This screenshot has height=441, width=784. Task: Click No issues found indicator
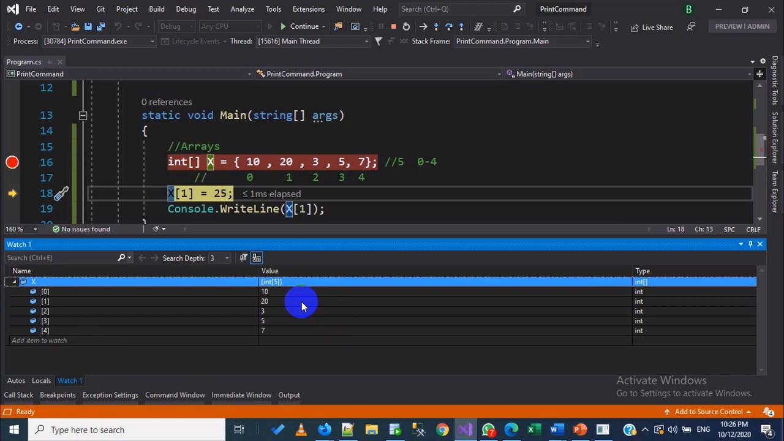(81, 229)
